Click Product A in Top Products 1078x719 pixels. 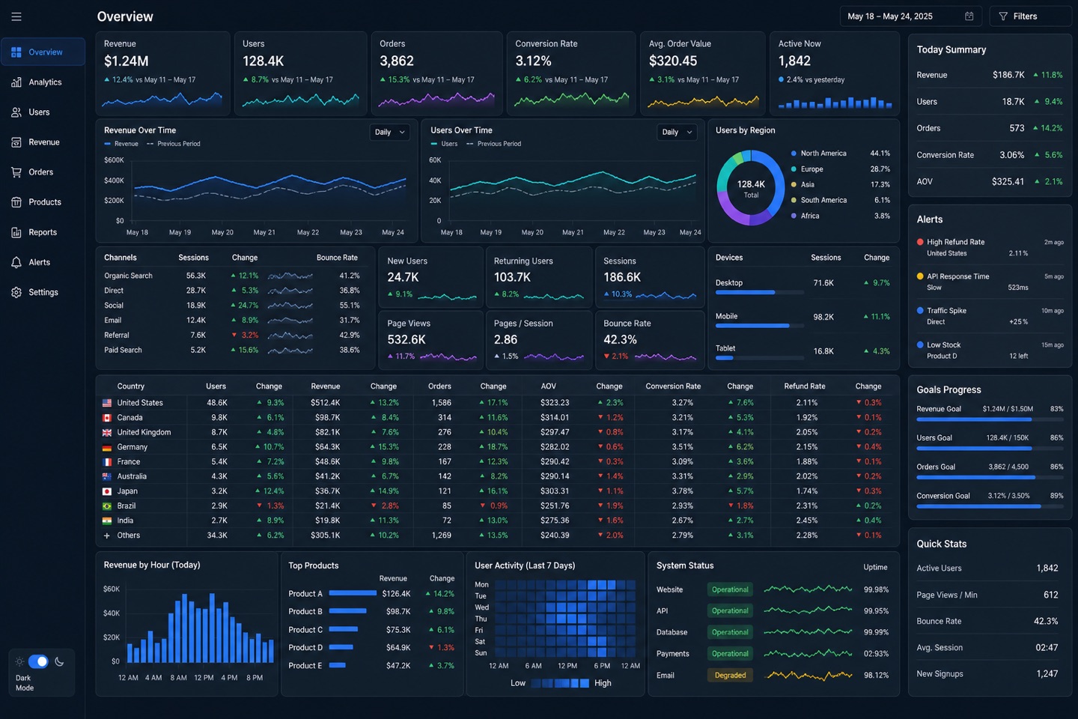(x=305, y=594)
